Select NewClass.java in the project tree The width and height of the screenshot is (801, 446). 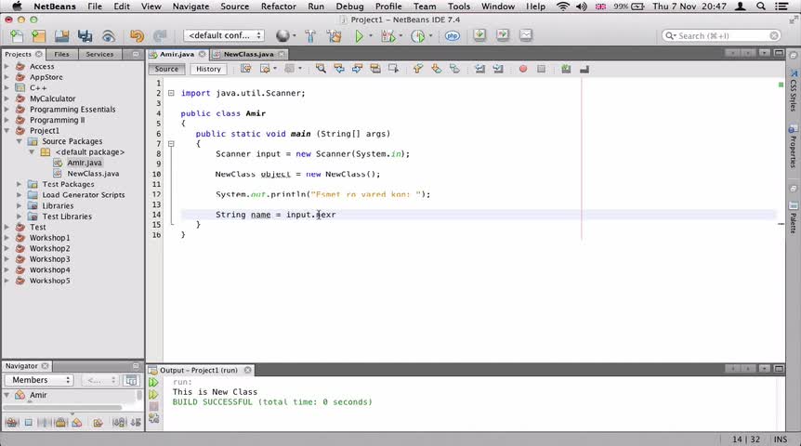click(93, 174)
